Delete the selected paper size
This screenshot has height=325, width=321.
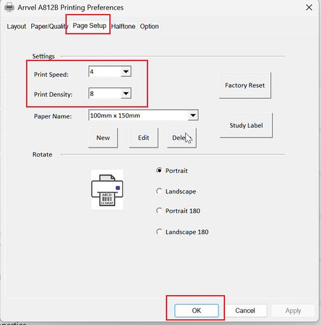pyautogui.click(x=182, y=137)
